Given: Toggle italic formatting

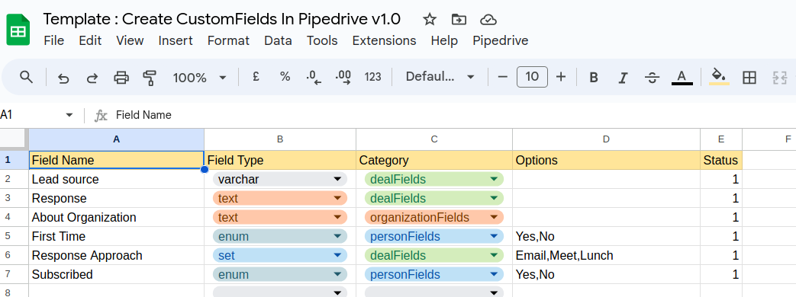Looking at the screenshot, I should pos(623,78).
